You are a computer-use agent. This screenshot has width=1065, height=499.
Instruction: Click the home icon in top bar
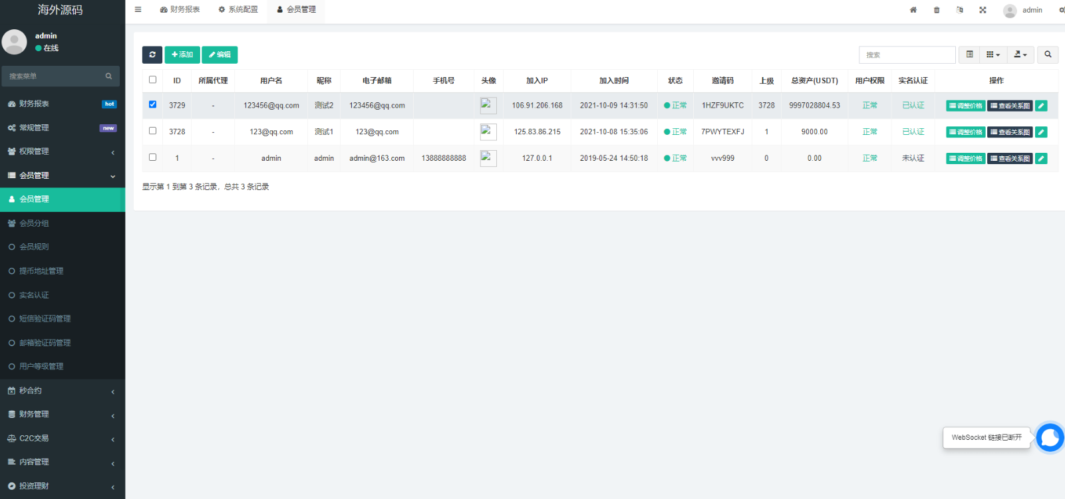913,10
